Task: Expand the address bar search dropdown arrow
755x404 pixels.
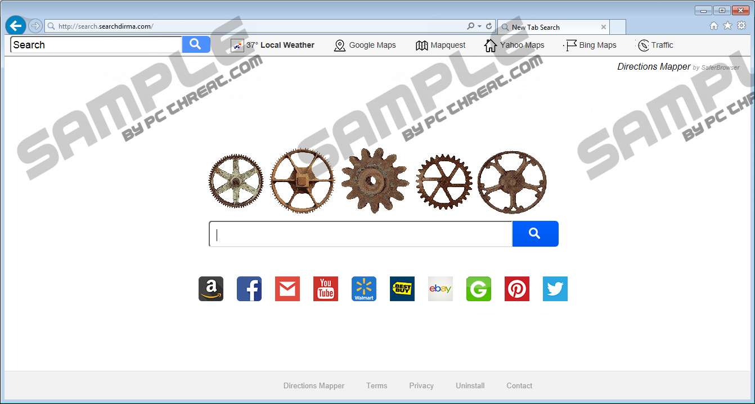Action: (x=479, y=26)
